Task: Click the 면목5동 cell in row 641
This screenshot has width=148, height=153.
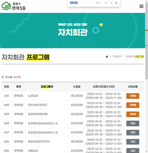Action: point(18,96)
